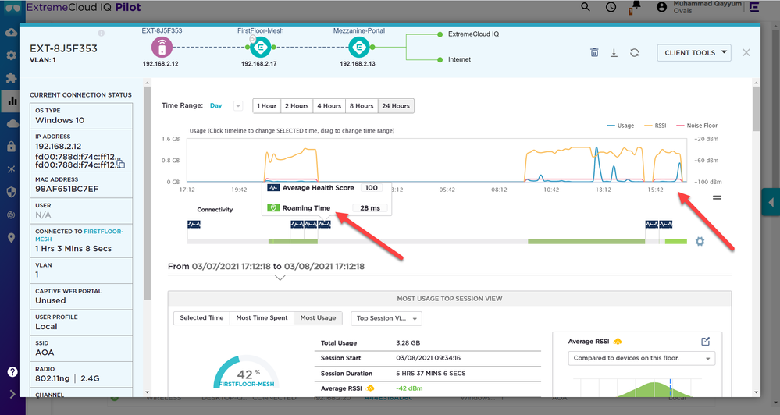Screen dimensions: 780x415
Task: Click the delete trash can icon
Action: (594, 53)
